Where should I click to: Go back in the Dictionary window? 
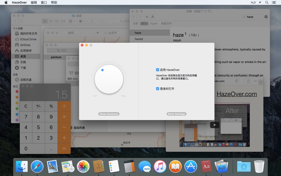point(134,17)
